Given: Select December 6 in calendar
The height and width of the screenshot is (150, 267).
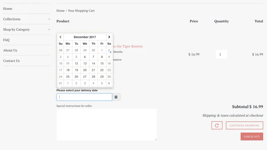Looking at the screenshot, I should pyautogui.click(x=85, y=57).
